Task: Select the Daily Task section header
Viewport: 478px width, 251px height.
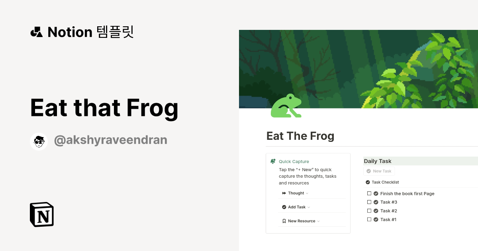Action: pyautogui.click(x=377, y=161)
